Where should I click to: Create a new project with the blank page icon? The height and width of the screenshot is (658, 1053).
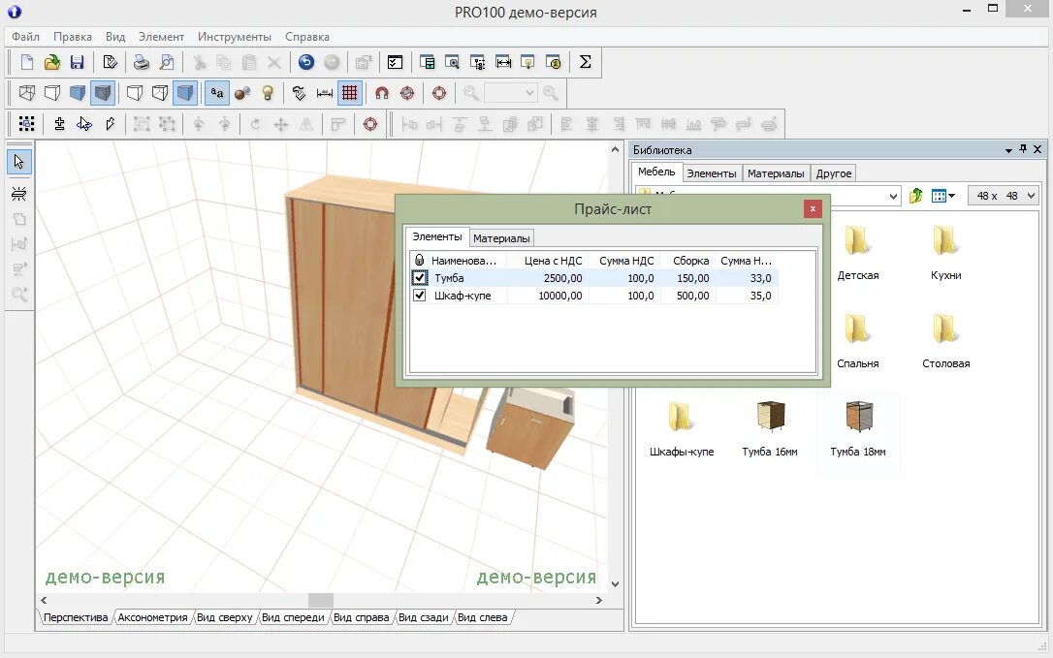27,62
